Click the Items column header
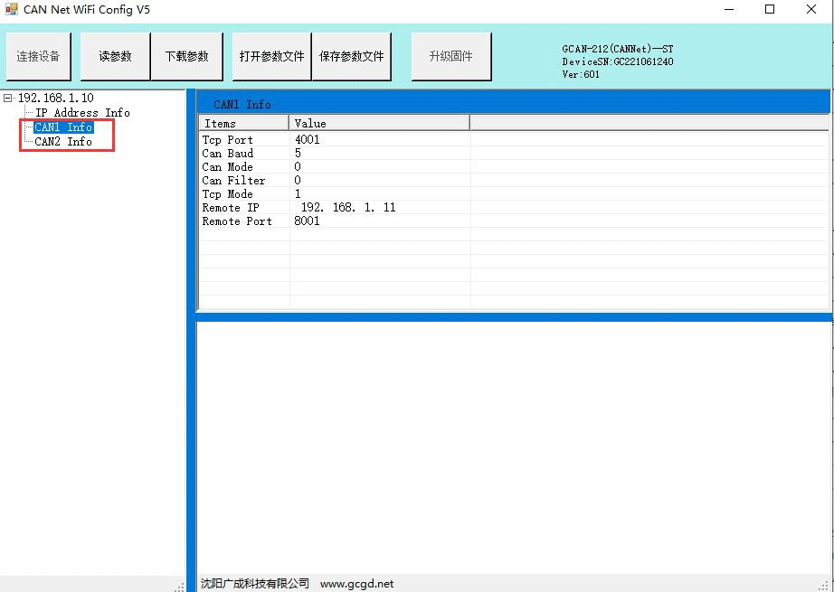The width and height of the screenshot is (834, 592). 242,123
